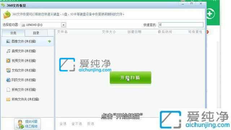The height and width of the screenshot is (130, 231).
Task: Click the 360文件恢复 title bar logo icon
Action: click(3, 5)
